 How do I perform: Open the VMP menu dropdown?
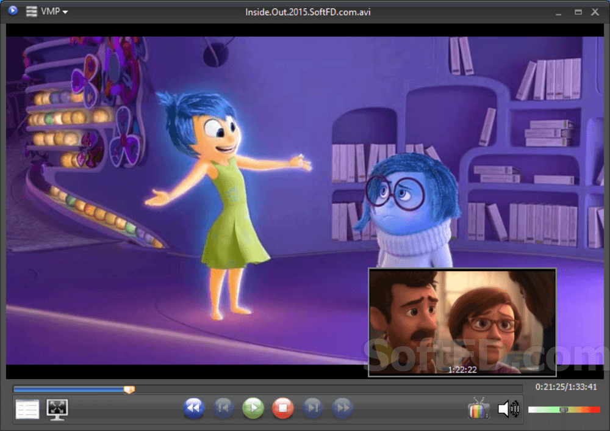click(x=54, y=12)
